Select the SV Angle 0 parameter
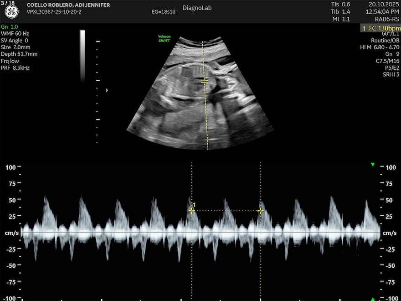The image size is (401, 301). pos(15,40)
